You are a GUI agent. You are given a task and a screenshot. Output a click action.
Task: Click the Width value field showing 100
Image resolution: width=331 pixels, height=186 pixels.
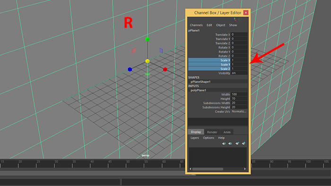click(x=239, y=94)
